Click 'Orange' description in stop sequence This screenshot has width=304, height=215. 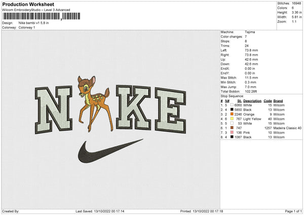(x=249, y=114)
